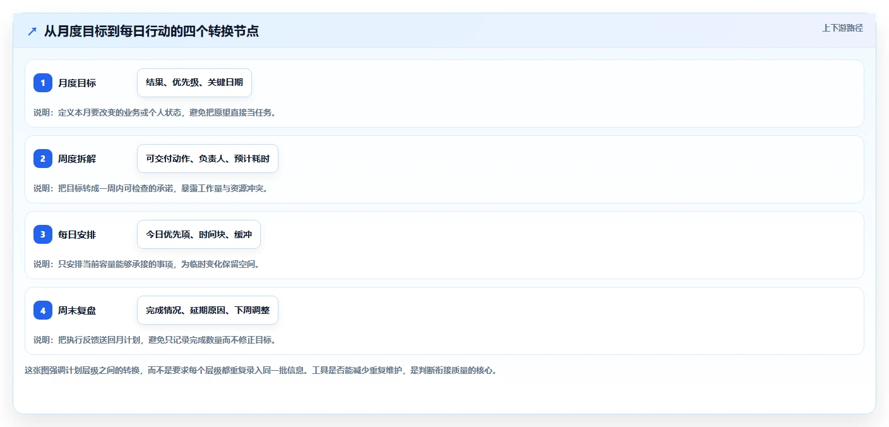The width and height of the screenshot is (889, 427).
Task: Click the title 从月度目标到每日行动的四个转换节点
Action: click(152, 31)
